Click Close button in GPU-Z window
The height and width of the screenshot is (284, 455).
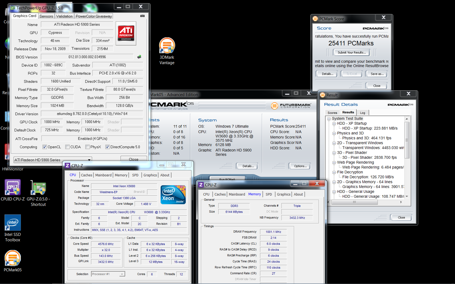[x=134, y=159]
